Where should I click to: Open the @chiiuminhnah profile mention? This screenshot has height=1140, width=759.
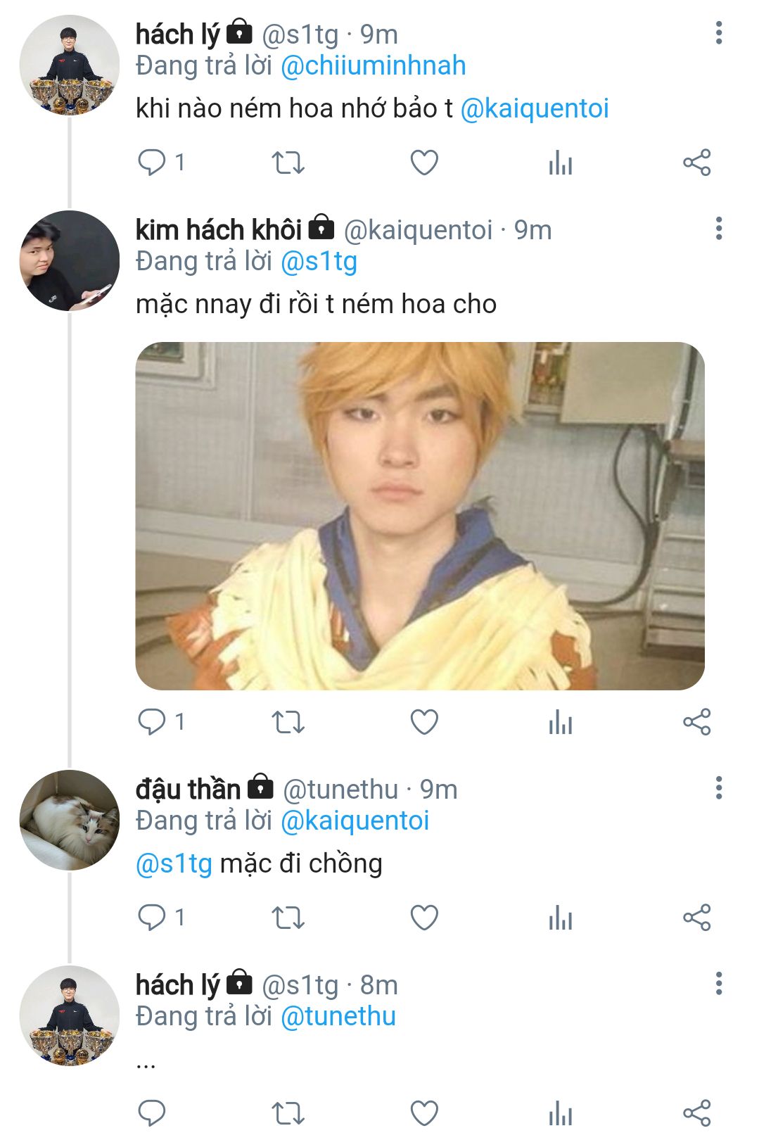[373, 65]
